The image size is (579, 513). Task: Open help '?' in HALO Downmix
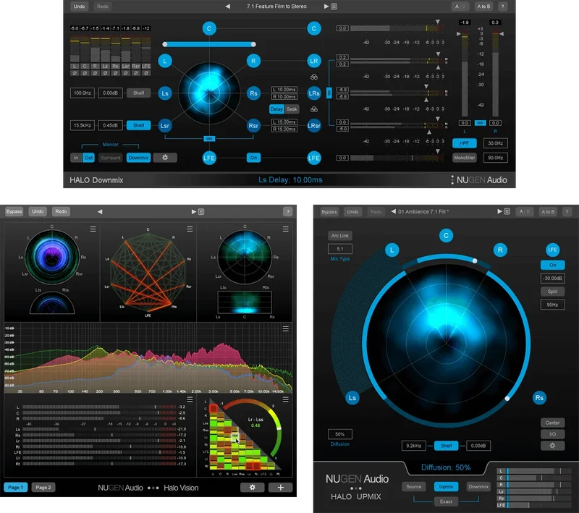tap(502, 7)
